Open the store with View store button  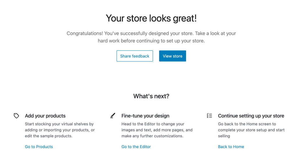tap(172, 56)
